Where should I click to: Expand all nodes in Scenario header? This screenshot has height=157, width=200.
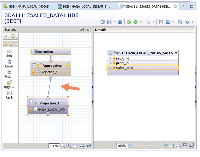pos(82,30)
